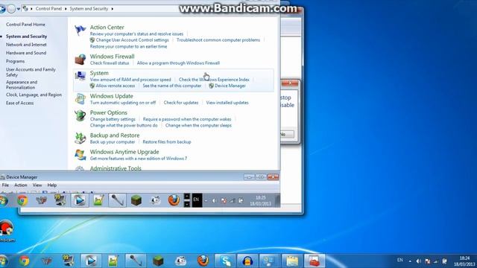Open Control Panel Home in sidebar
This screenshot has height=268, width=477.
pyautogui.click(x=25, y=25)
